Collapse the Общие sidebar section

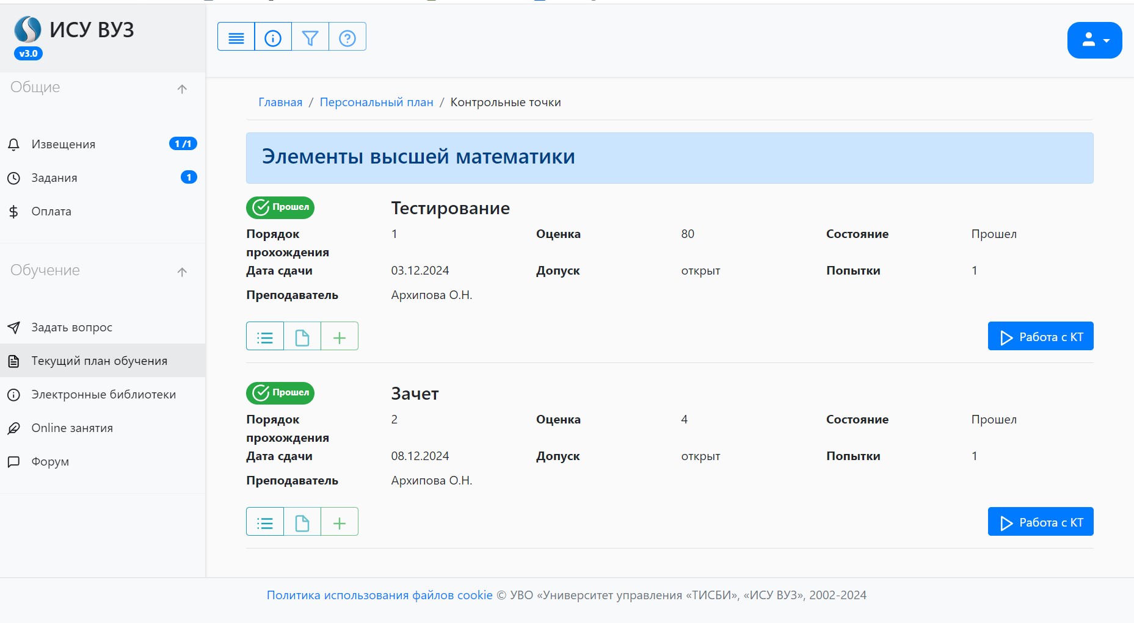tap(182, 88)
